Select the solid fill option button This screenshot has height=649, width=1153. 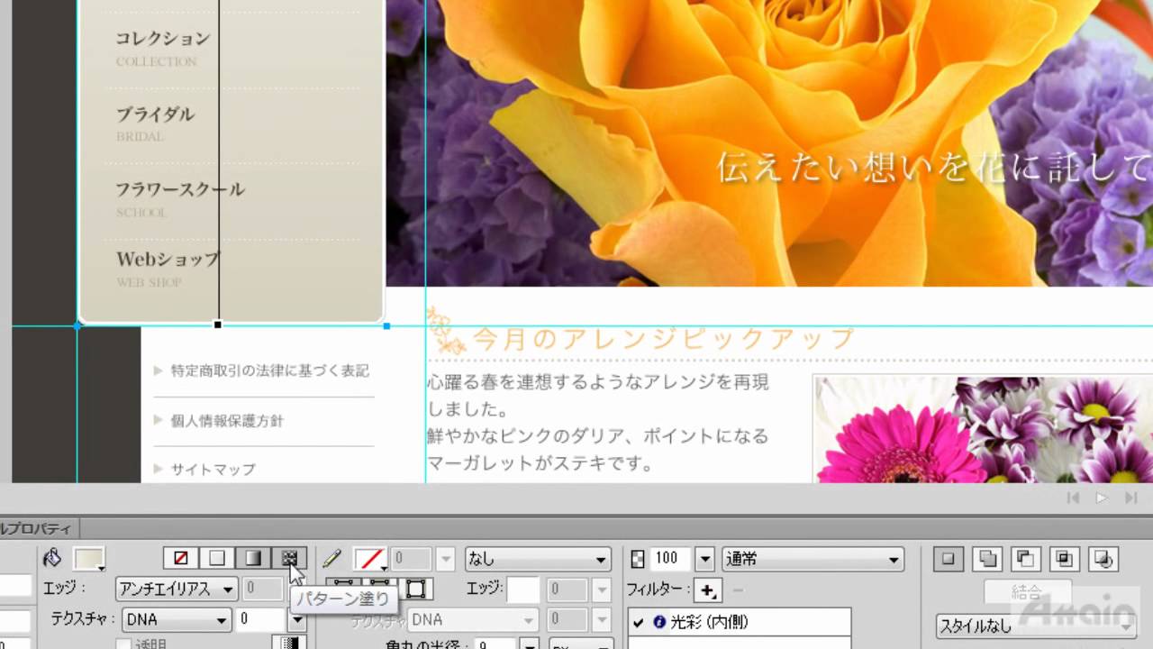tap(217, 559)
